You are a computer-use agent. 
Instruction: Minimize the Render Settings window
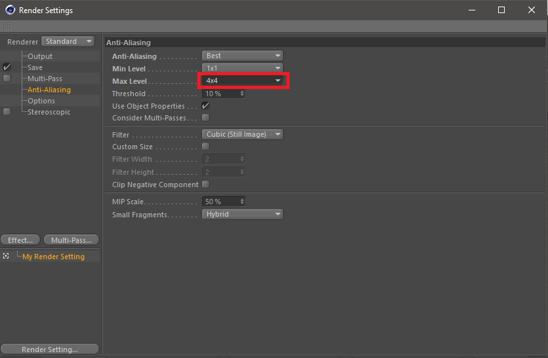click(472, 10)
